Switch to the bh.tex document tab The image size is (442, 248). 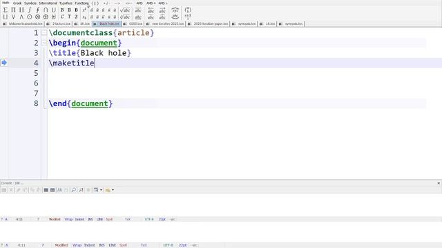coord(83,24)
